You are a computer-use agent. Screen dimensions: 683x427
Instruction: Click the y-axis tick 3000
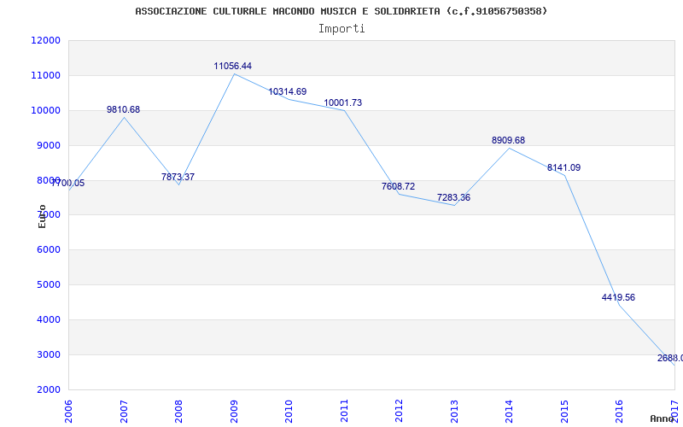coord(48,354)
